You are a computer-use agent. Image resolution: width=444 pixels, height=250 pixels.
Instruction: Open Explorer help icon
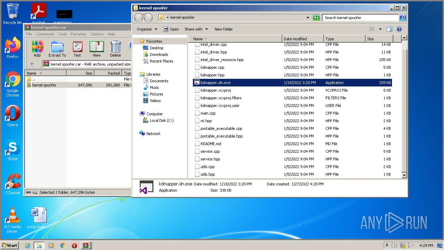(x=399, y=29)
